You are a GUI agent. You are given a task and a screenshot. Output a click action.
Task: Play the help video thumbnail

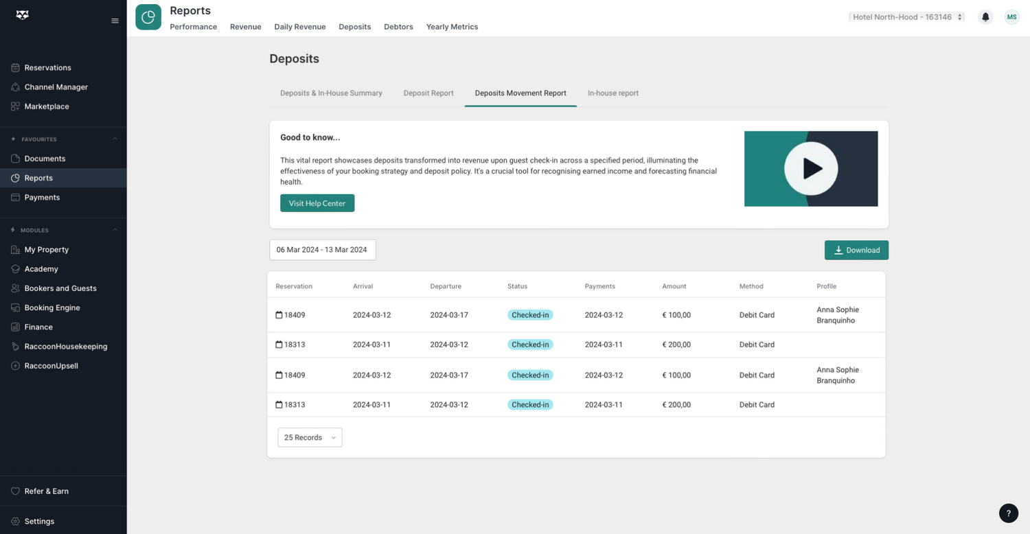coord(811,169)
